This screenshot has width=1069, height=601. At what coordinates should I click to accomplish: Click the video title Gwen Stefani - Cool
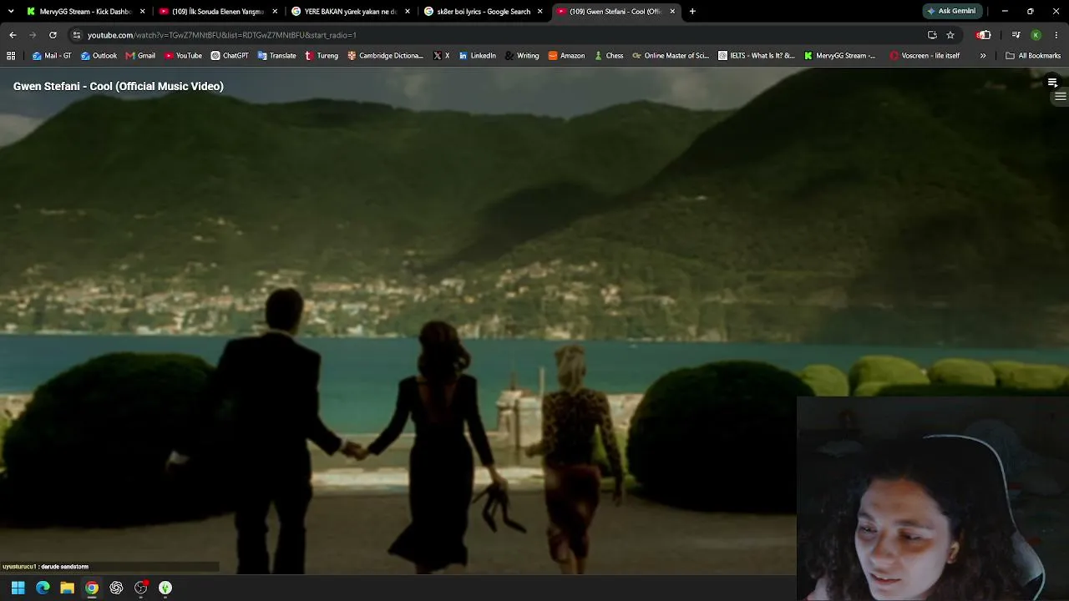click(119, 86)
